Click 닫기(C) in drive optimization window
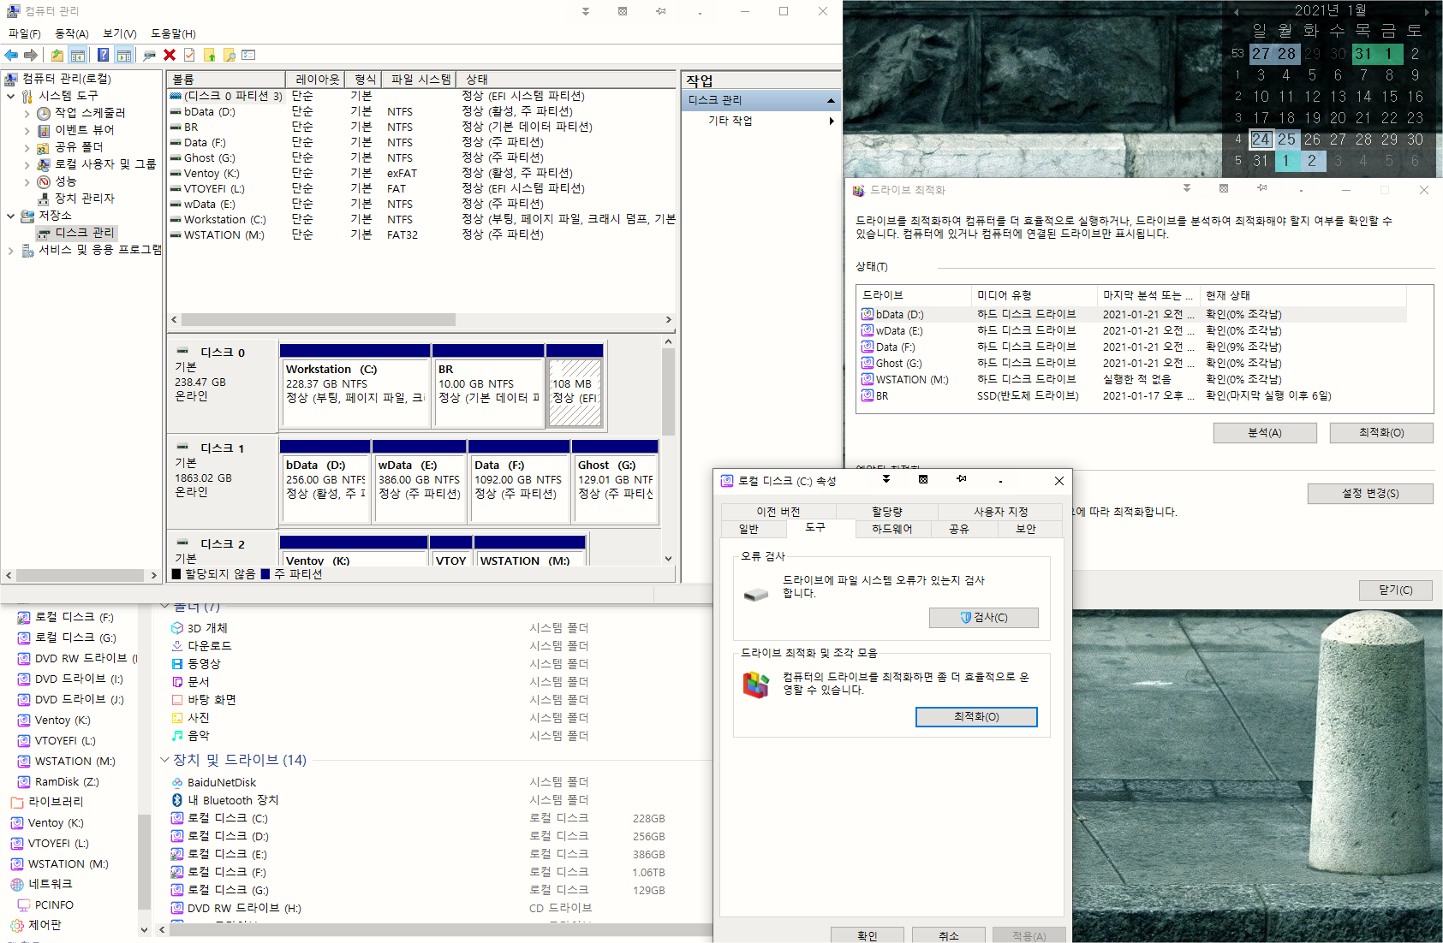1443x943 pixels. (1395, 590)
